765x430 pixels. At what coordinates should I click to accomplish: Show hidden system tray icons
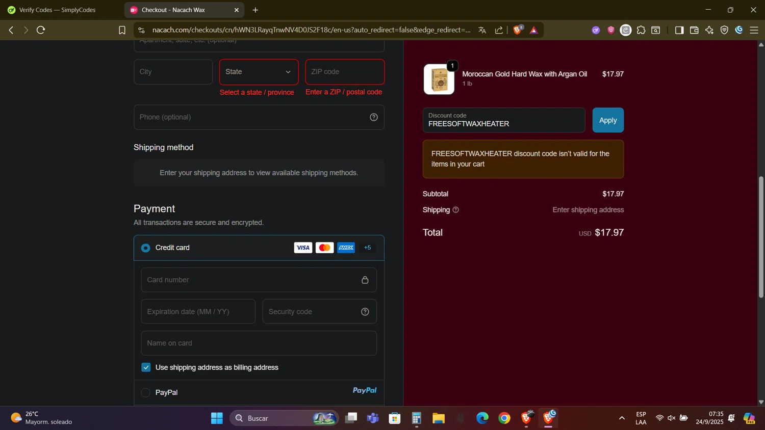622,418
